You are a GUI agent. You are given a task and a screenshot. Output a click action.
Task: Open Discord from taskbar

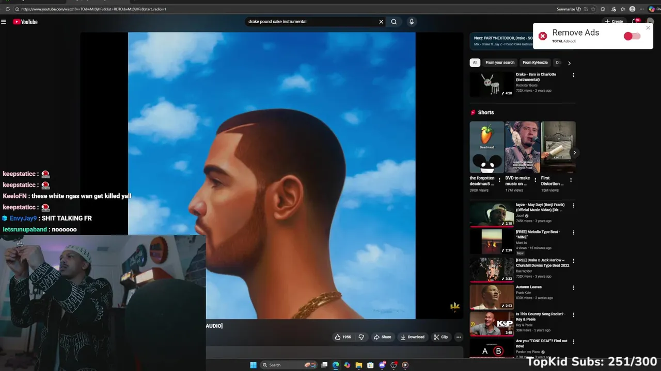[382, 365]
